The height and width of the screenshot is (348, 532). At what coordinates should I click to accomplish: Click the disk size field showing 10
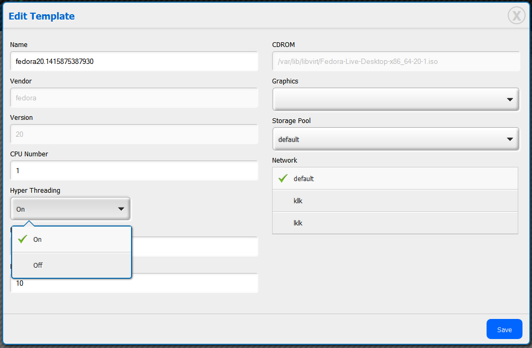134,284
